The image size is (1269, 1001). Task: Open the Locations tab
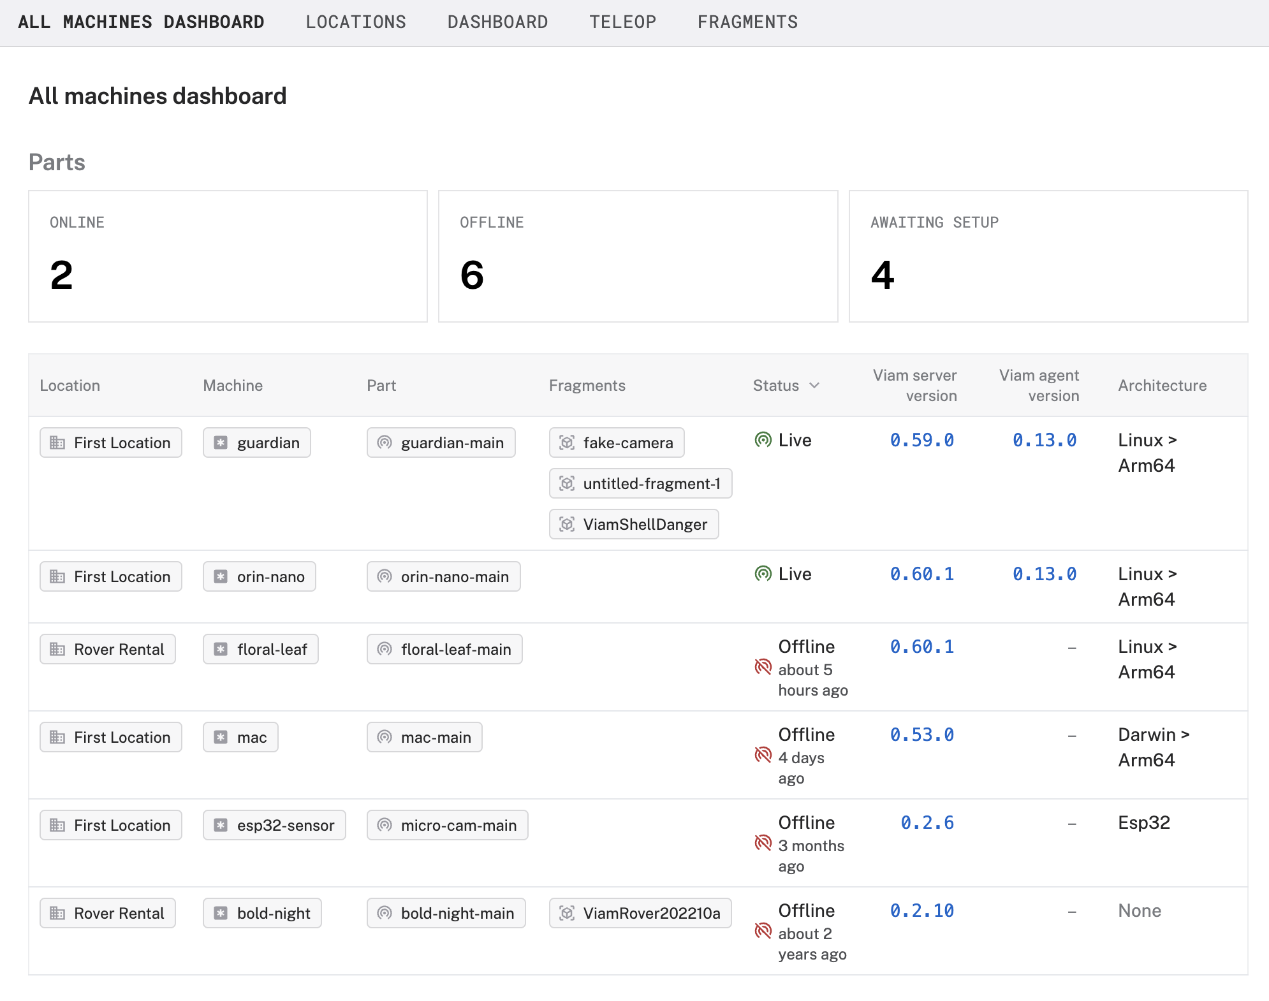coord(355,22)
